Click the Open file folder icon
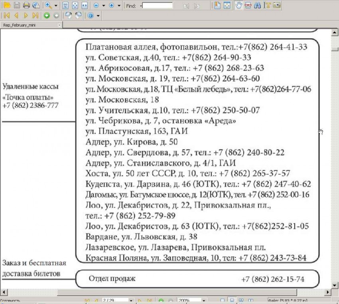The height and width of the screenshot is (304, 339). (x=7, y=6)
